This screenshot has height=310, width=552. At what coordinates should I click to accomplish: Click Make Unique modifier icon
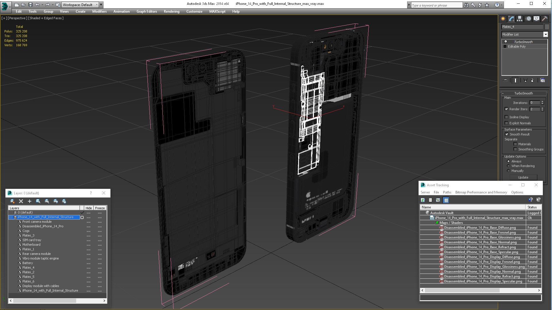(x=525, y=80)
